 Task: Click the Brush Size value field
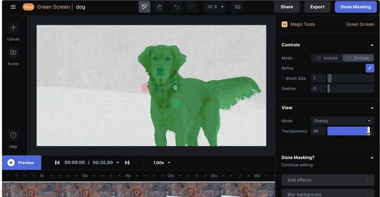318,78
